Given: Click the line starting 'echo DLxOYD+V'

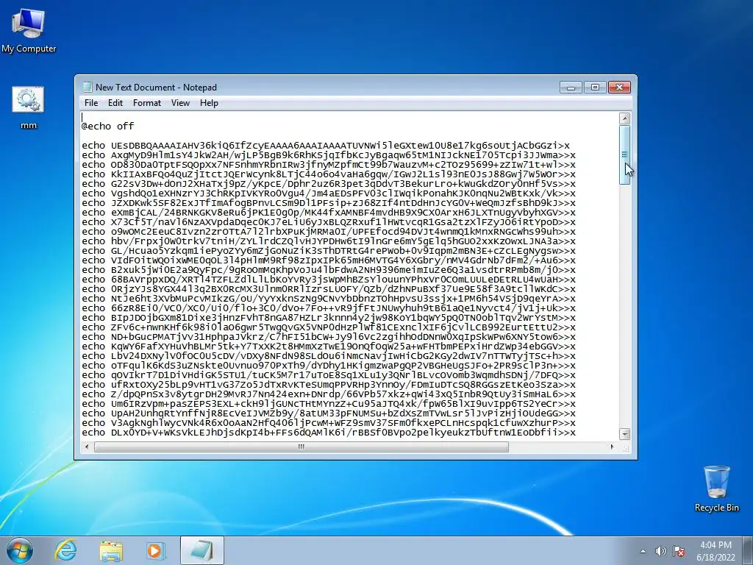Looking at the screenshot, I should [x=329, y=433].
